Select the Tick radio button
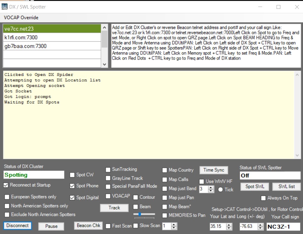 220,190
